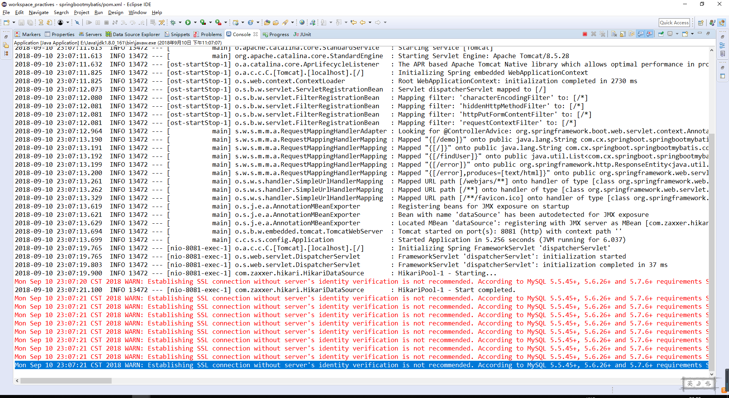729x398 pixels.
Task: Click the Open Type icon
Action: point(267,22)
